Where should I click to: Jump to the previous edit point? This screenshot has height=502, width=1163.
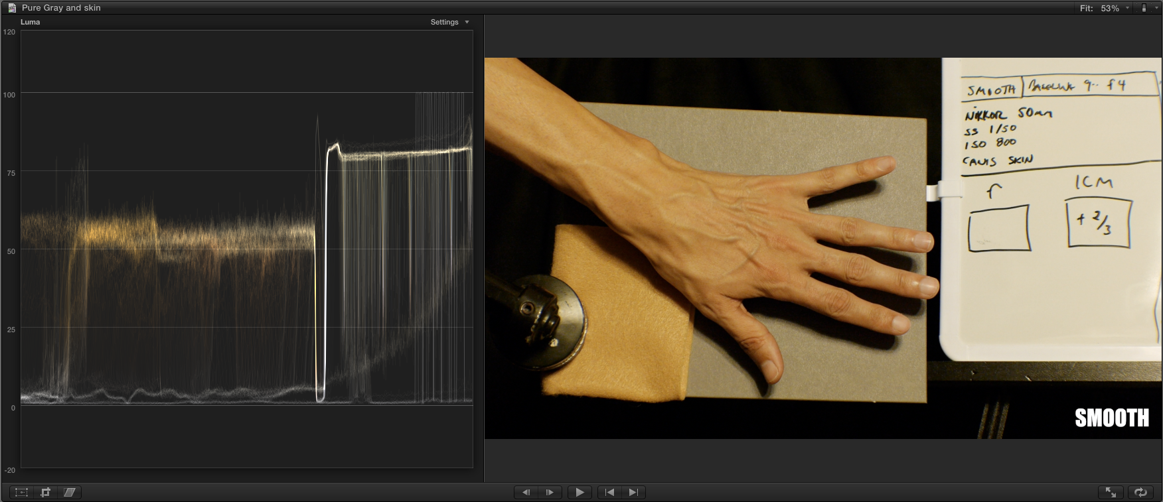pyautogui.click(x=609, y=492)
